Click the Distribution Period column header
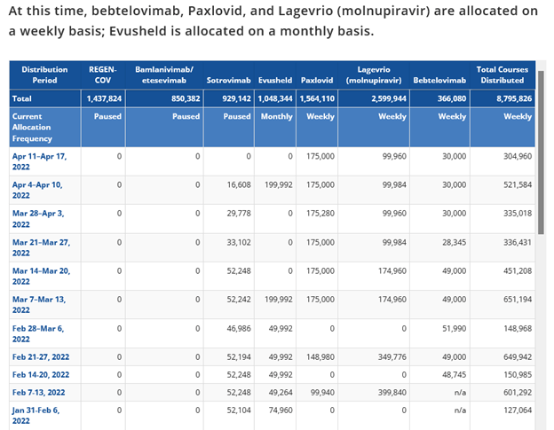This screenshot has width=554, height=430. [x=44, y=74]
